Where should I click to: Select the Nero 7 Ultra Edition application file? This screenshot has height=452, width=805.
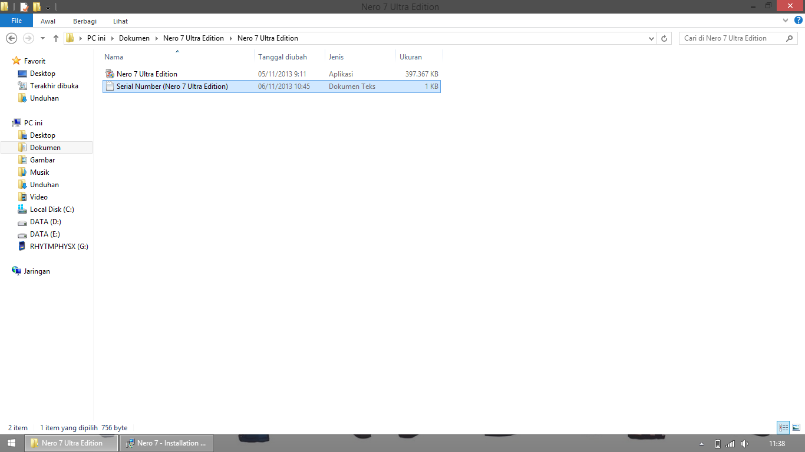tap(272, 74)
